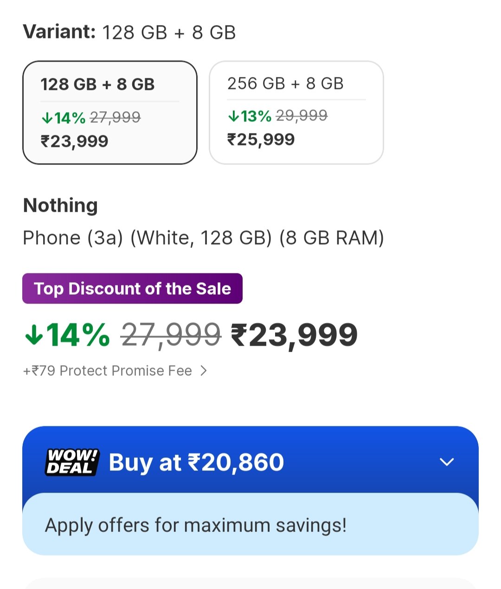Click the large struck-through 27,999 price
Image resolution: width=501 pixels, height=589 pixels.
click(x=171, y=335)
